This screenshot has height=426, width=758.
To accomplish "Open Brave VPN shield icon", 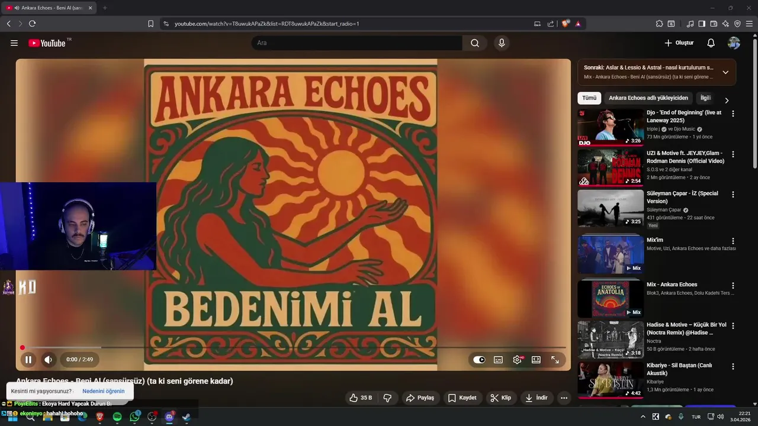I will (737, 24).
